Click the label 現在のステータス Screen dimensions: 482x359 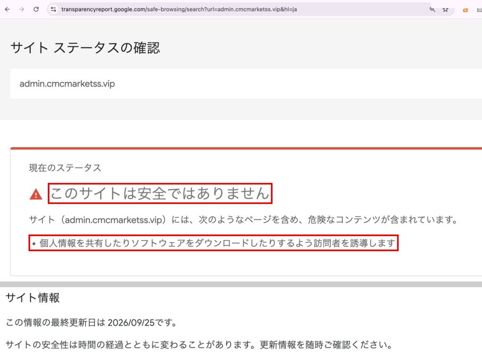(65, 168)
